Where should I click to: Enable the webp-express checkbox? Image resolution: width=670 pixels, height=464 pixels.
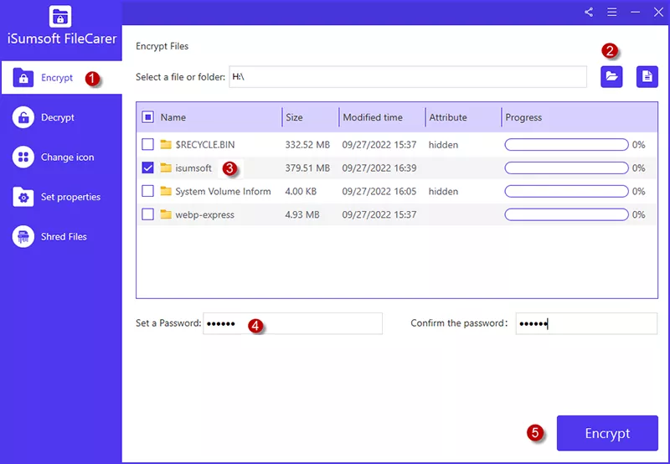pyautogui.click(x=148, y=214)
